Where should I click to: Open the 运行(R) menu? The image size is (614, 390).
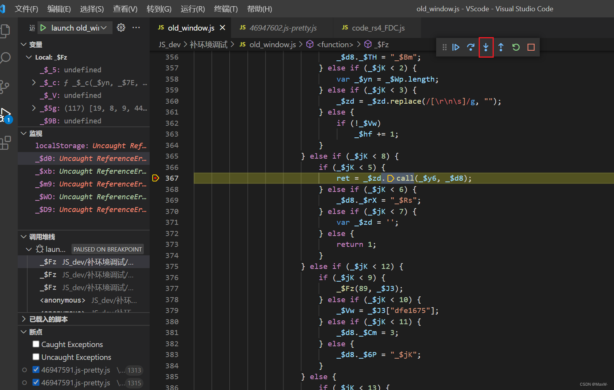pyautogui.click(x=193, y=9)
